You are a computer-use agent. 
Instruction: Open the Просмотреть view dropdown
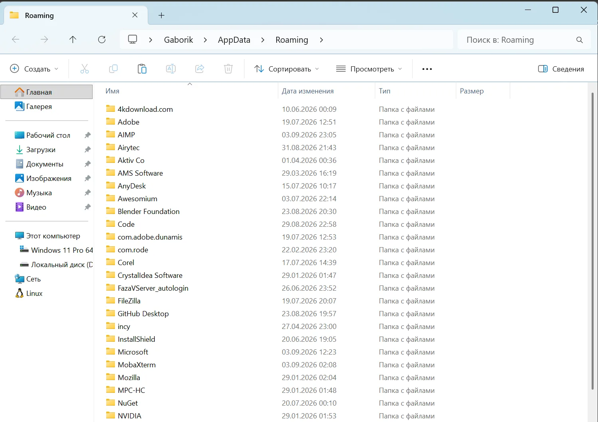(369, 69)
